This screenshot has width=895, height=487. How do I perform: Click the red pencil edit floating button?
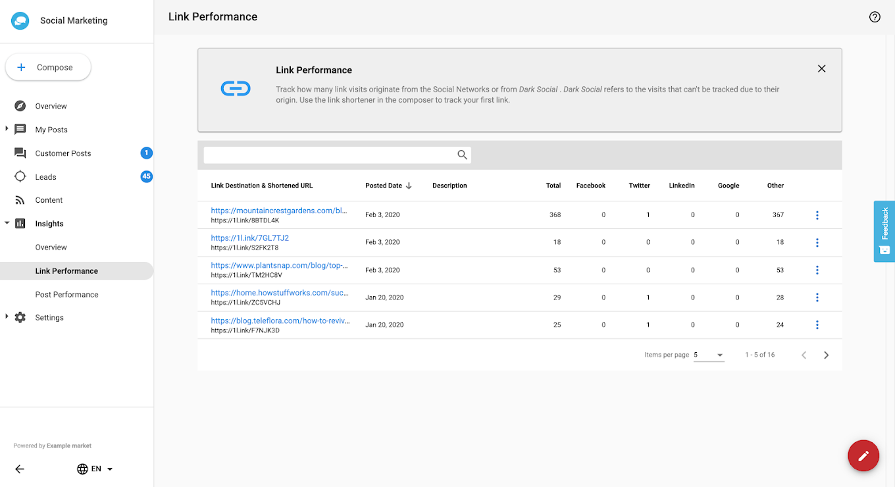point(863,455)
